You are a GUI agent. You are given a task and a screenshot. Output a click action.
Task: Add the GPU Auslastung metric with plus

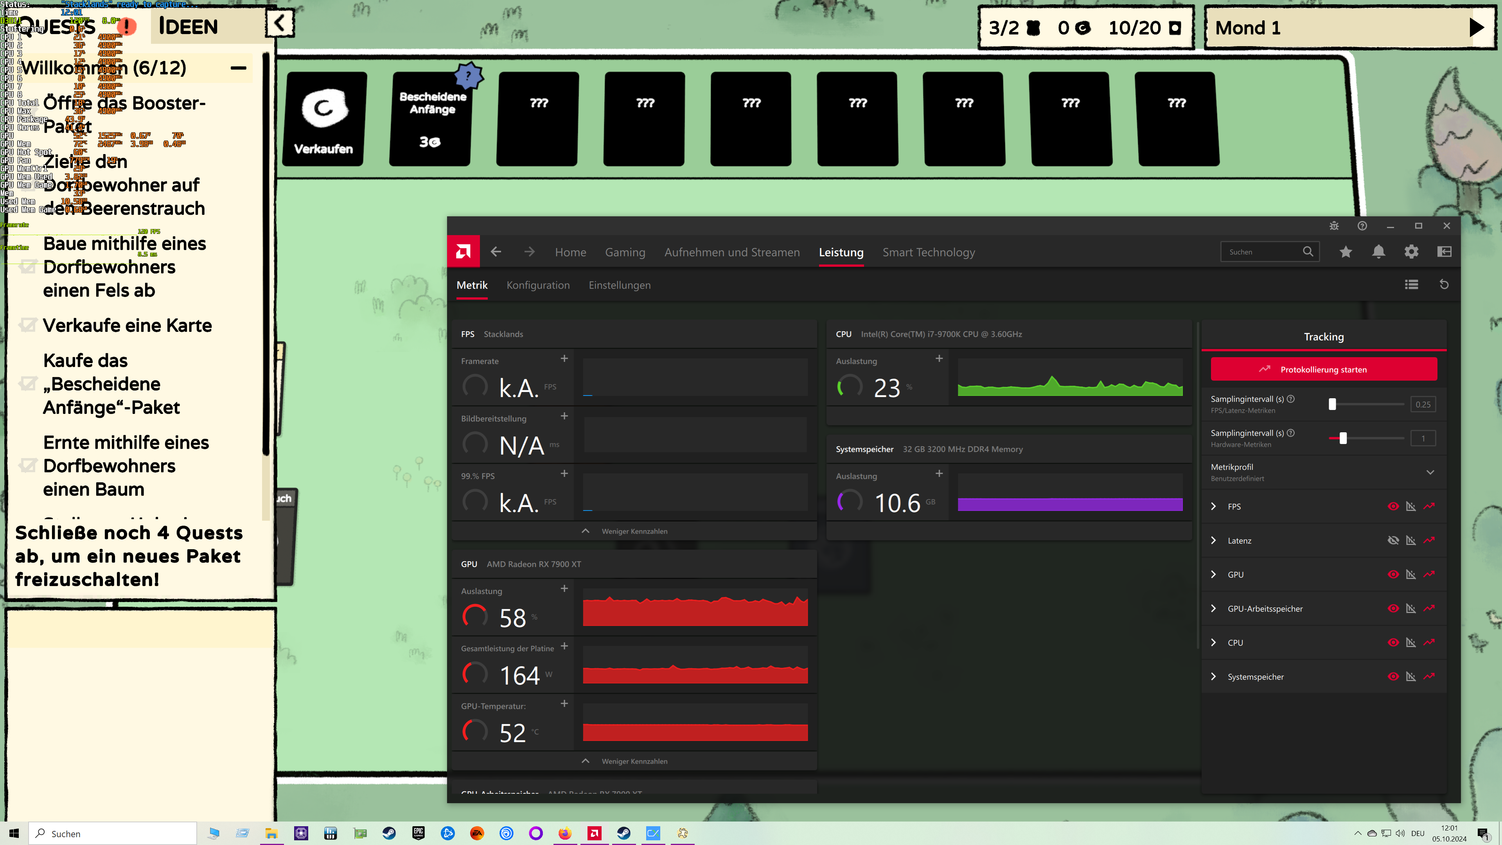[564, 588]
